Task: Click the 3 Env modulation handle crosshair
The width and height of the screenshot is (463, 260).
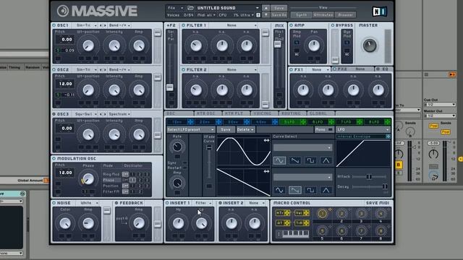Action: point(247,122)
